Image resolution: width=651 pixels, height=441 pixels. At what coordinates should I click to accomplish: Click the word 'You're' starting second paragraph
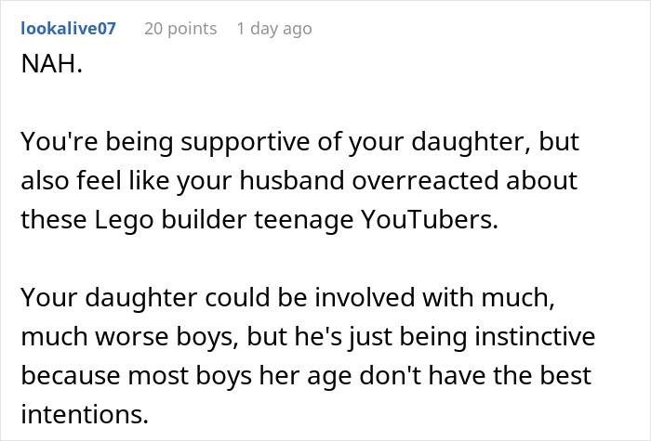pyautogui.click(x=60, y=141)
